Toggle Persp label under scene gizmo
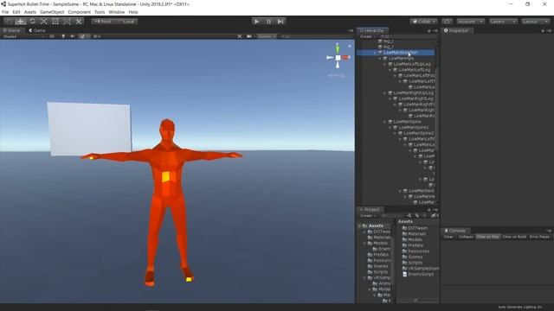 pos(336,75)
